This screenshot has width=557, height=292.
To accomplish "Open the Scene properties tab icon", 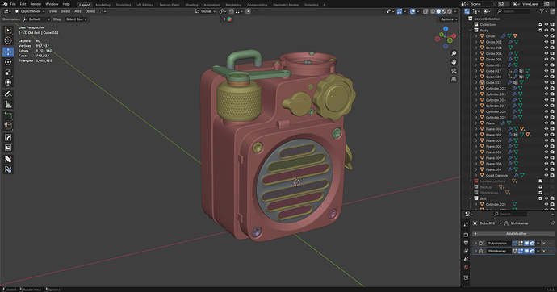I will point(466,260).
